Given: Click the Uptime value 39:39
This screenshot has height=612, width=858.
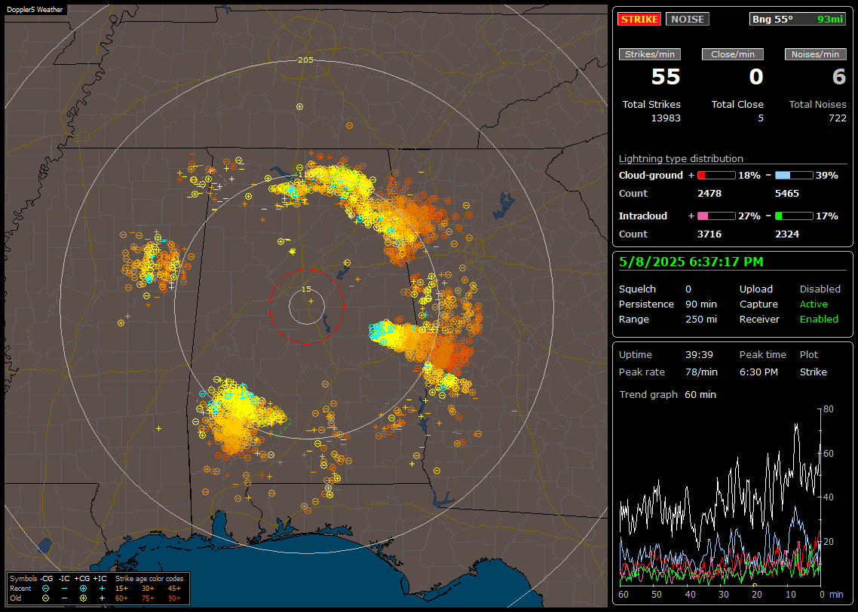Looking at the screenshot, I should pyautogui.click(x=700, y=355).
